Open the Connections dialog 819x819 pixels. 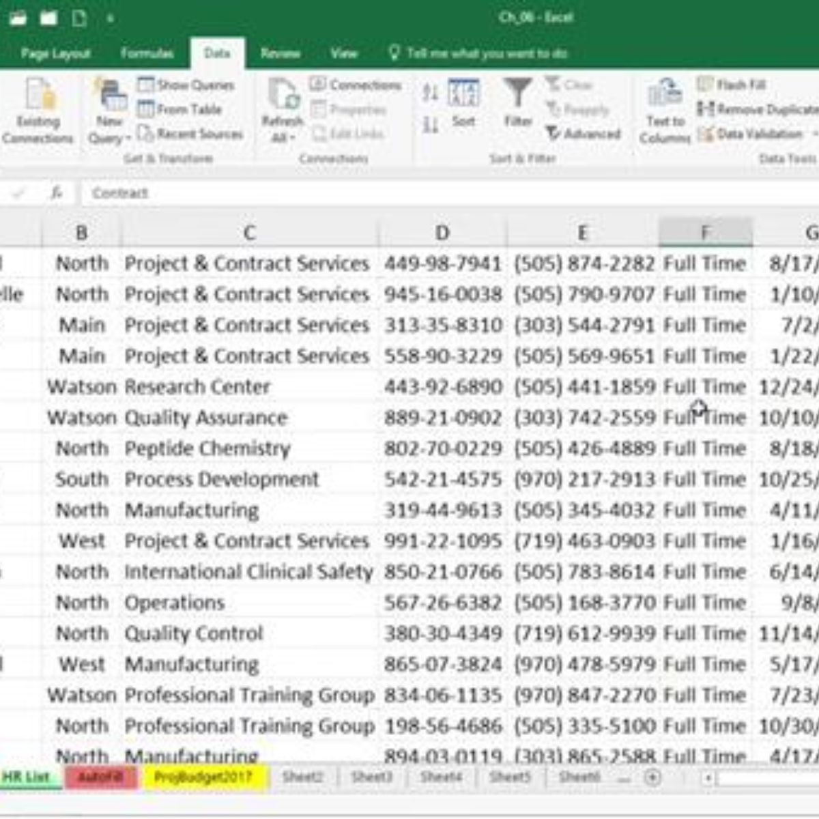[x=355, y=85]
